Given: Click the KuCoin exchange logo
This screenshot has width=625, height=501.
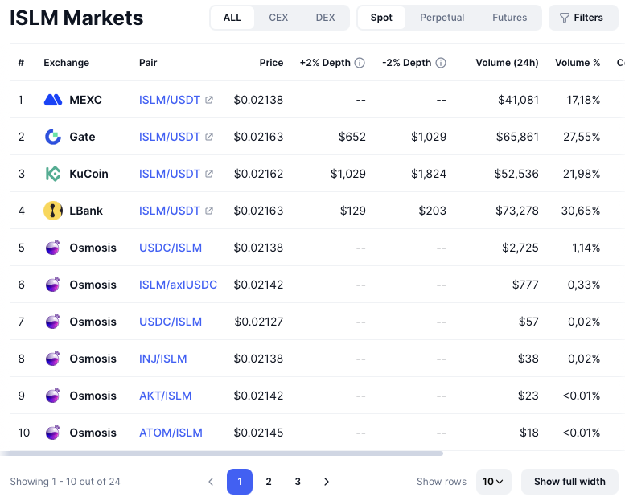Looking at the screenshot, I should click(52, 174).
